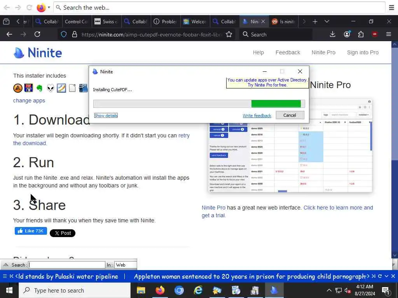This screenshot has height=298, width=398.
Task: Cancel the Ninite installation
Action: click(x=290, y=115)
